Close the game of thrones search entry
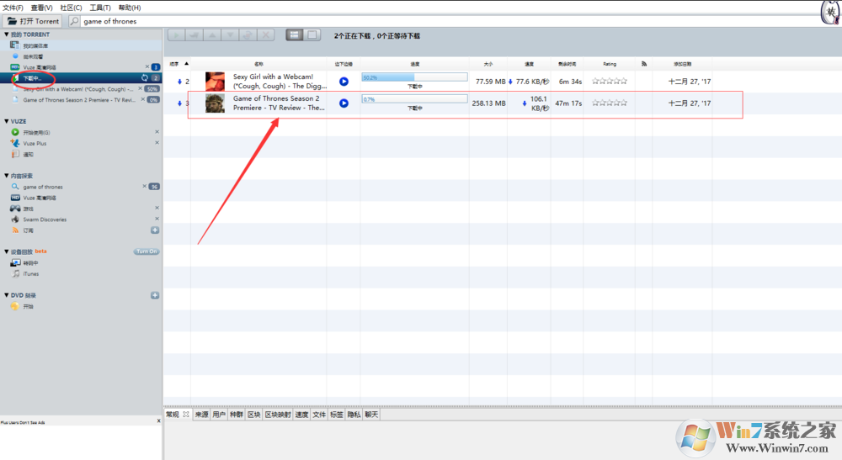 pos(144,186)
